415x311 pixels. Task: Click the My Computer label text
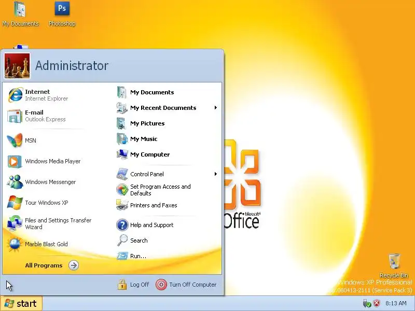pyautogui.click(x=150, y=154)
